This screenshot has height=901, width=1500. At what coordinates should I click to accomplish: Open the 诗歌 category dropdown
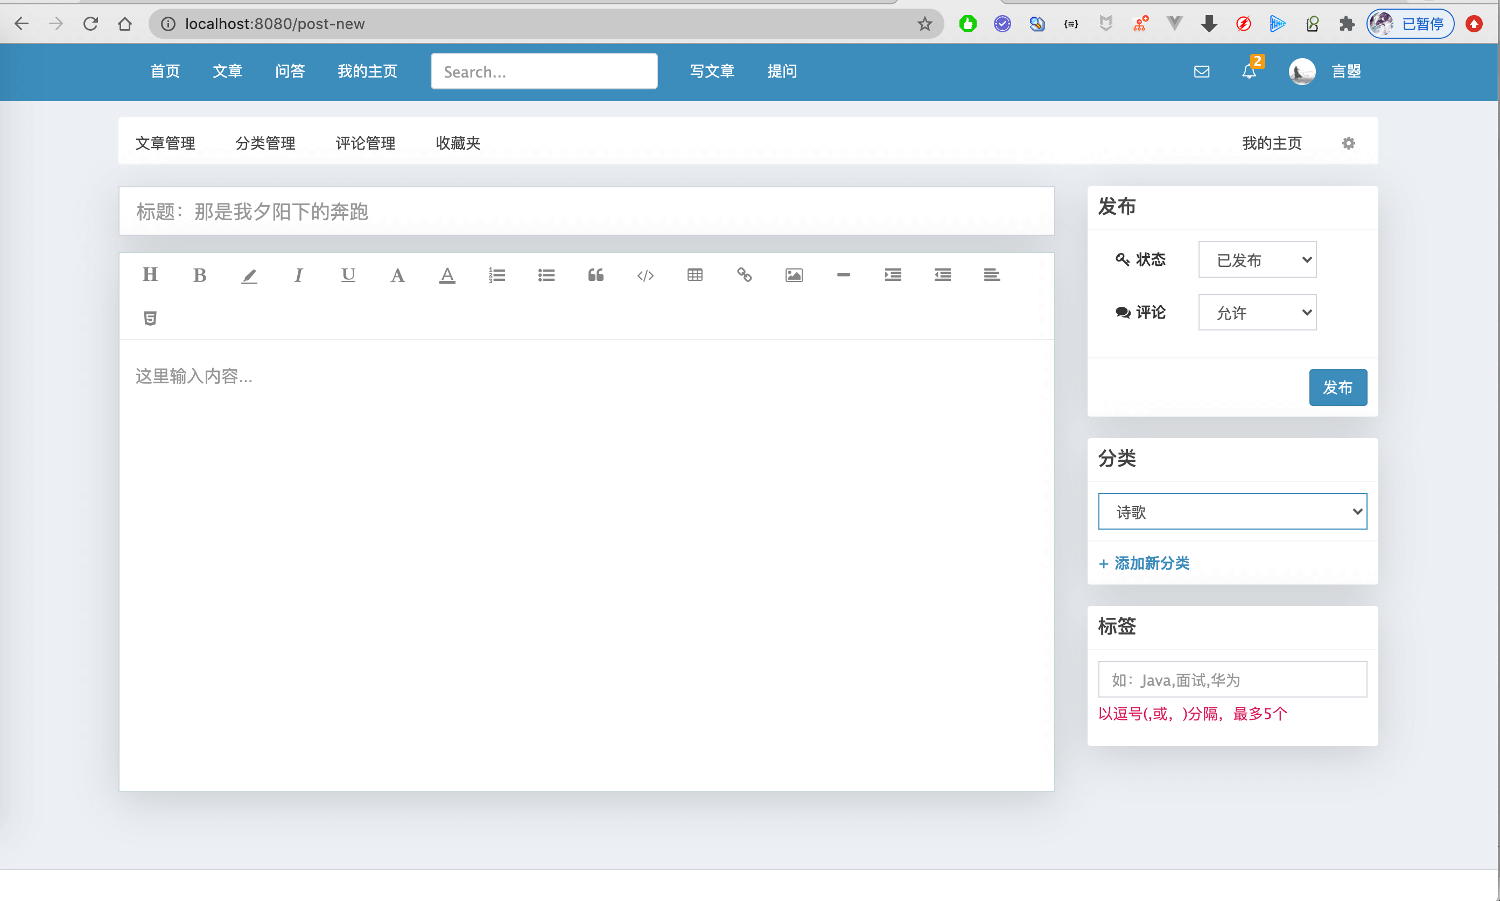pos(1231,511)
